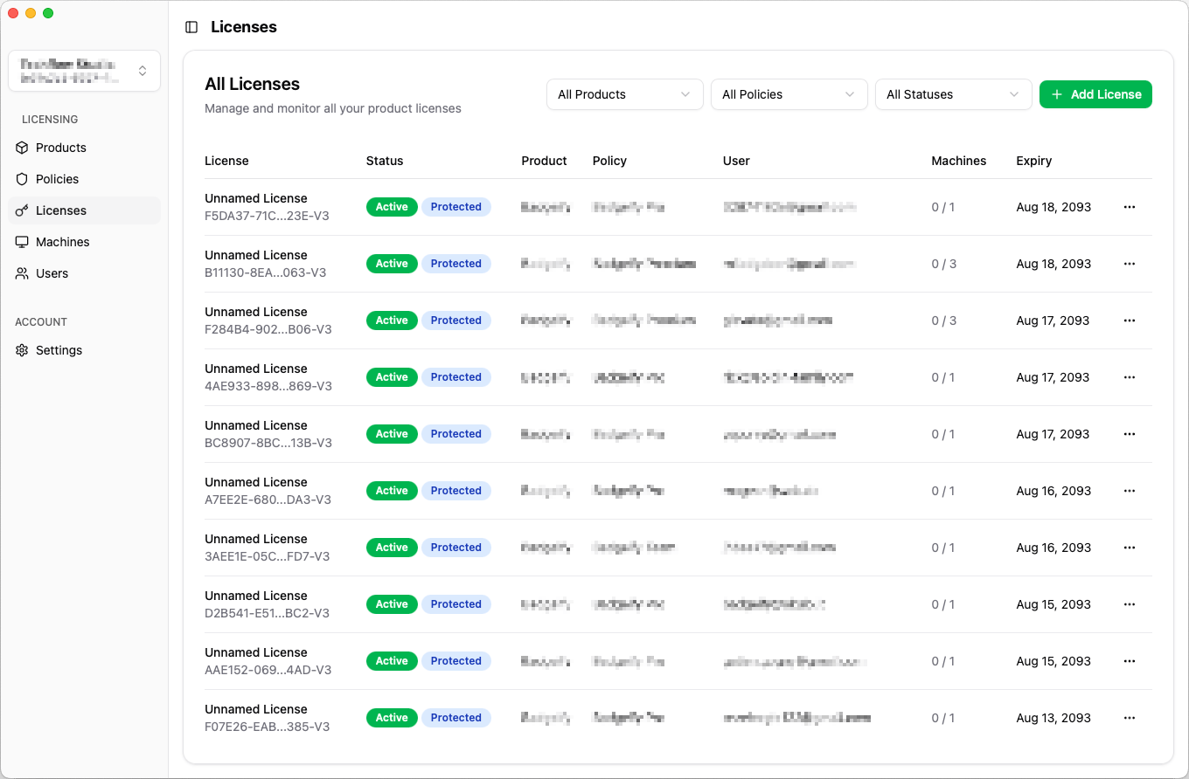The height and width of the screenshot is (779, 1189).
Task: Select license key F284B4-902...B06-V3
Action: pyautogui.click(x=268, y=329)
